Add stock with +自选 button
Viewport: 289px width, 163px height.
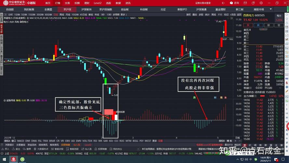pyautogui.click(x=232, y=15)
